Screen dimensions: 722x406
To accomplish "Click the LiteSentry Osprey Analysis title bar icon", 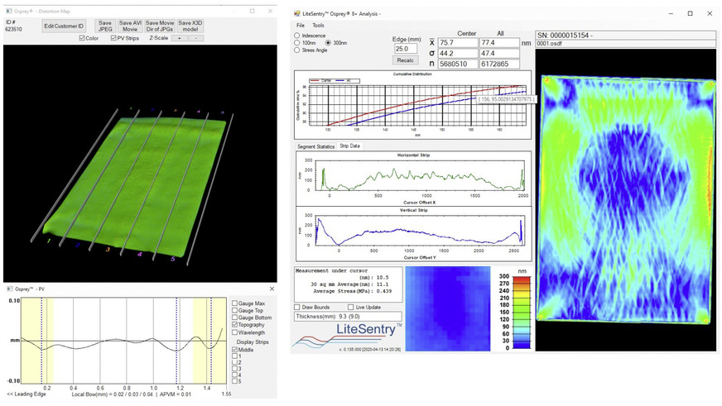I will click(x=297, y=14).
